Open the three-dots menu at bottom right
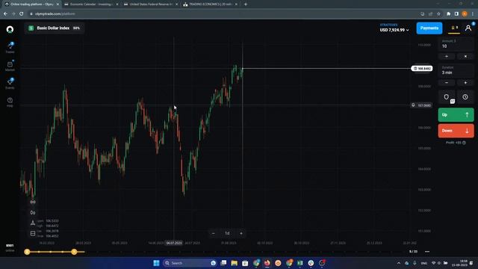Image resolution: width=478 pixels, height=269 pixels. (x=427, y=252)
